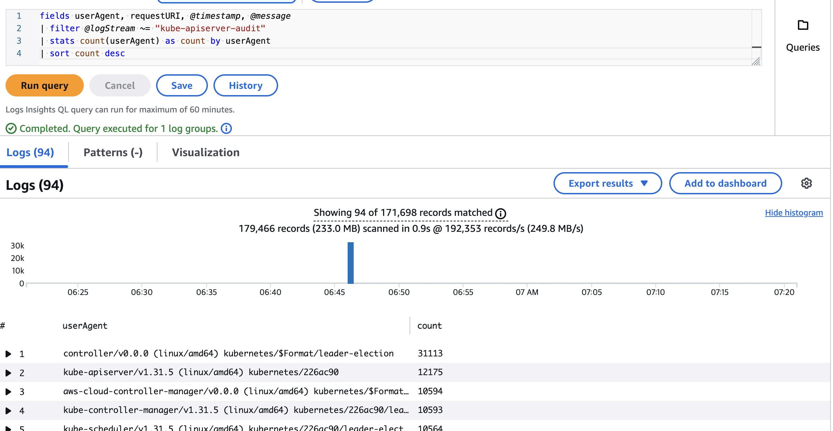Viewport: 833px width, 431px height.
Task: Expand row 4 kube-controller-manager
Action: 8,411
